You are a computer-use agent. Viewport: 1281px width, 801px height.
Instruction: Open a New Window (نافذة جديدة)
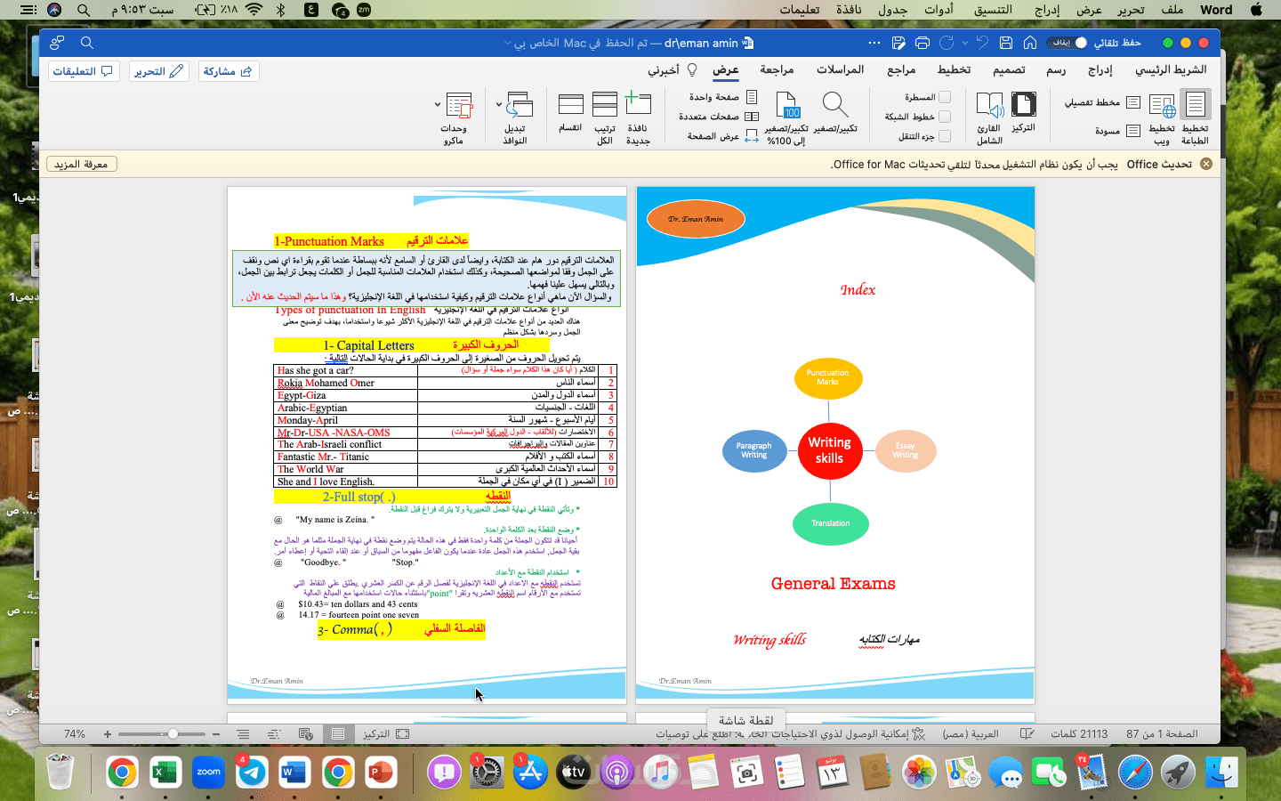click(x=638, y=105)
